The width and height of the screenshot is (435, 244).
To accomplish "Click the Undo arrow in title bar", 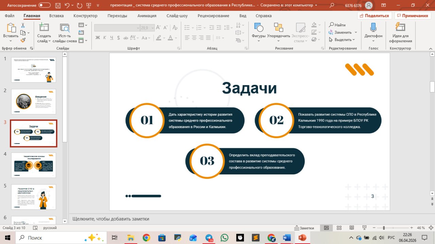I will click(67, 5).
